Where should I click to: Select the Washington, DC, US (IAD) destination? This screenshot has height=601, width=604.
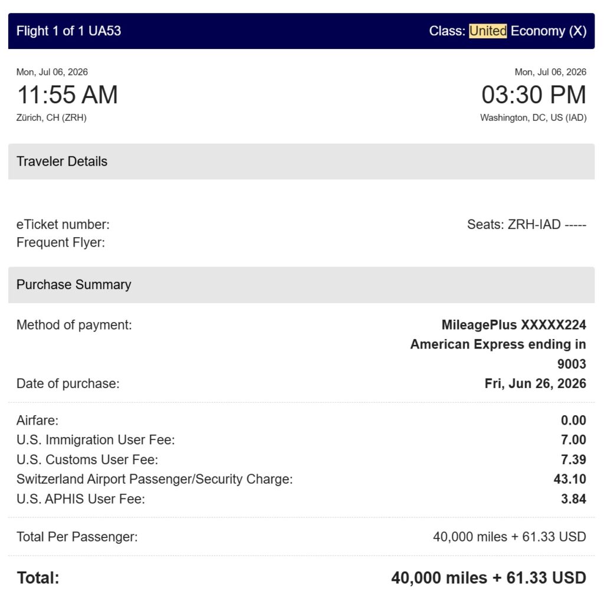point(533,118)
